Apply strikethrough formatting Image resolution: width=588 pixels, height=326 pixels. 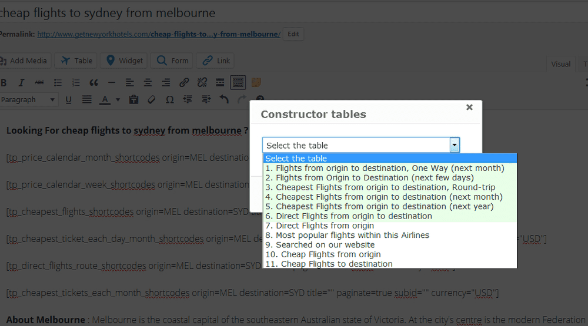click(x=39, y=82)
